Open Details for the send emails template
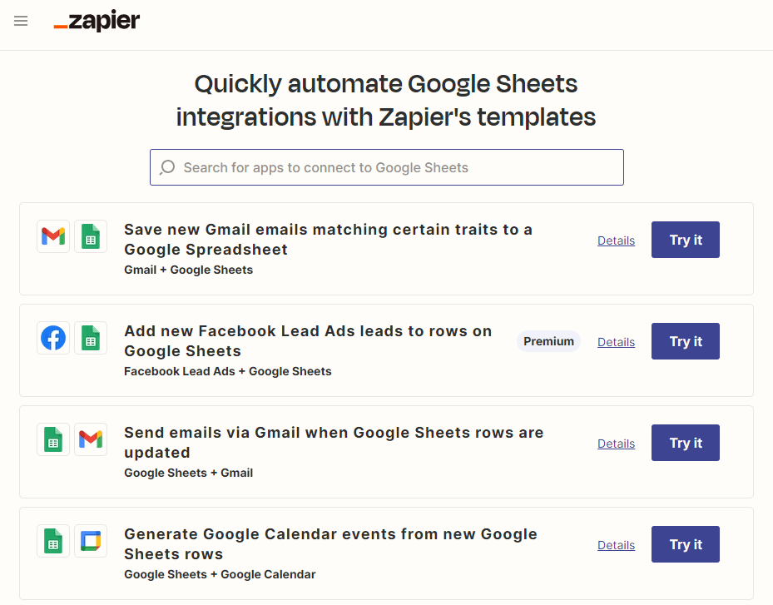Viewport: 773px width, 605px height. tap(616, 443)
